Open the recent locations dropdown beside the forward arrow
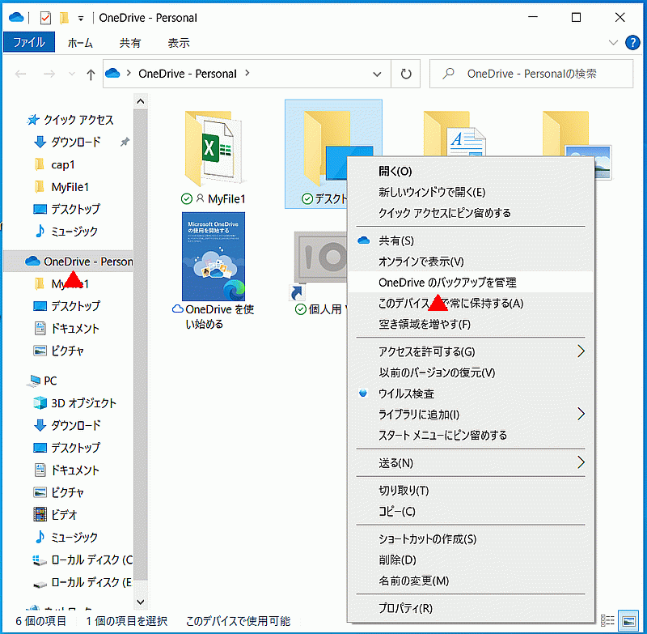 [72, 74]
